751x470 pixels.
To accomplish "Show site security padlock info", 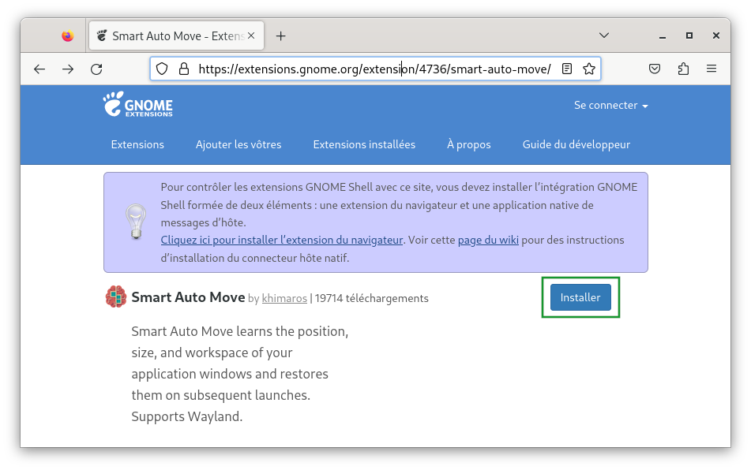I will tap(184, 69).
